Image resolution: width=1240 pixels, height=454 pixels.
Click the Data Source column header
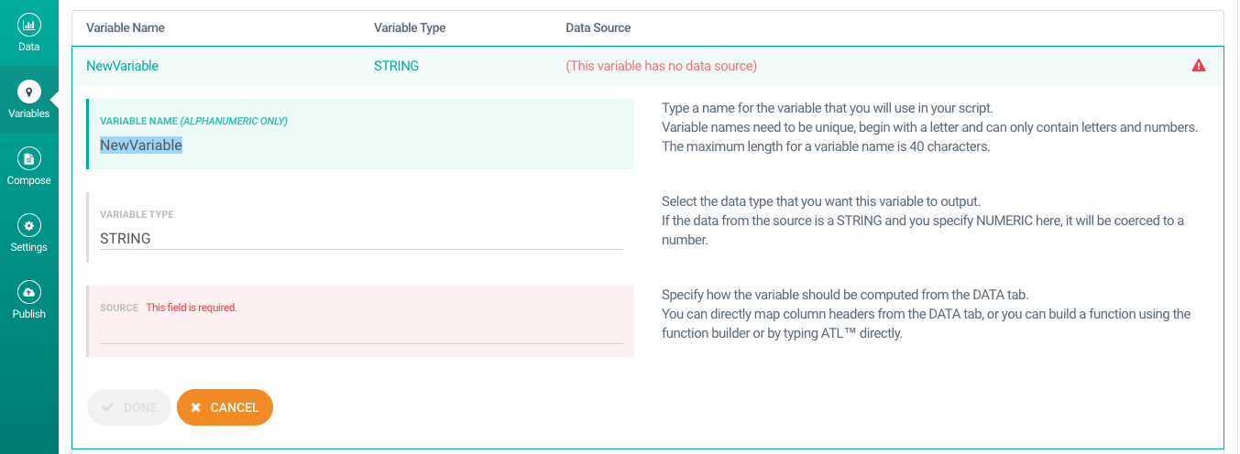[598, 27]
